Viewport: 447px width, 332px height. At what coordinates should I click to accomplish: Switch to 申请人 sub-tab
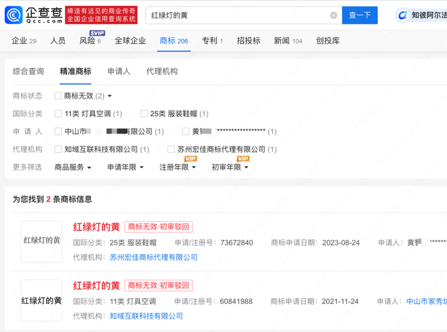pyautogui.click(x=119, y=72)
